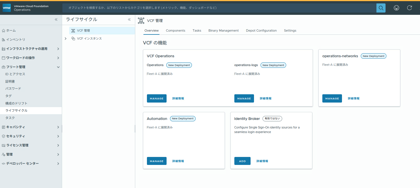
Task: Click the home icon beside ホーム
Action: [x=3, y=30]
